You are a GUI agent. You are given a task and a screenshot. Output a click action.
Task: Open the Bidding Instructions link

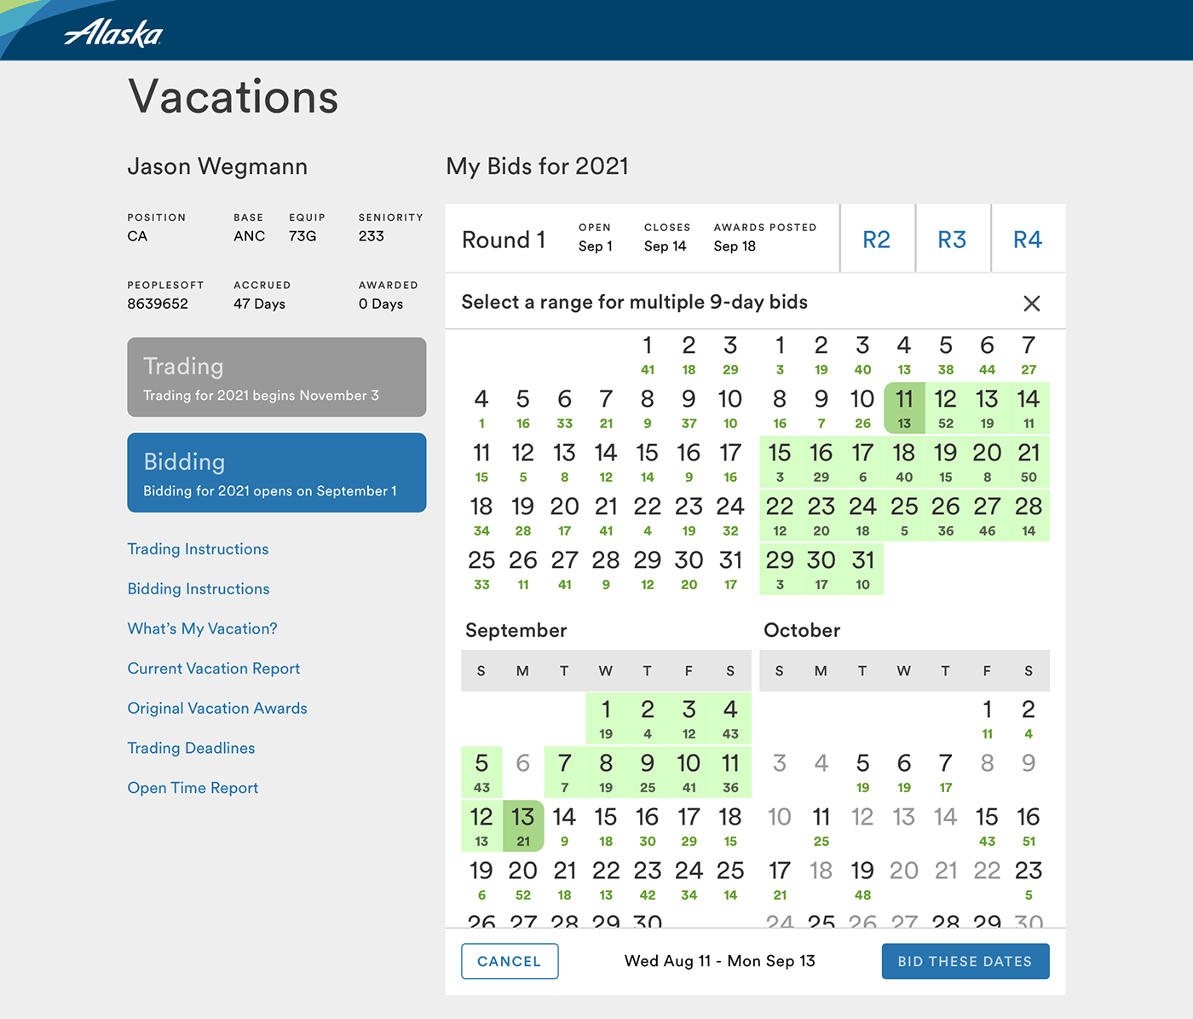pyautogui.click(x=199, y=589)
